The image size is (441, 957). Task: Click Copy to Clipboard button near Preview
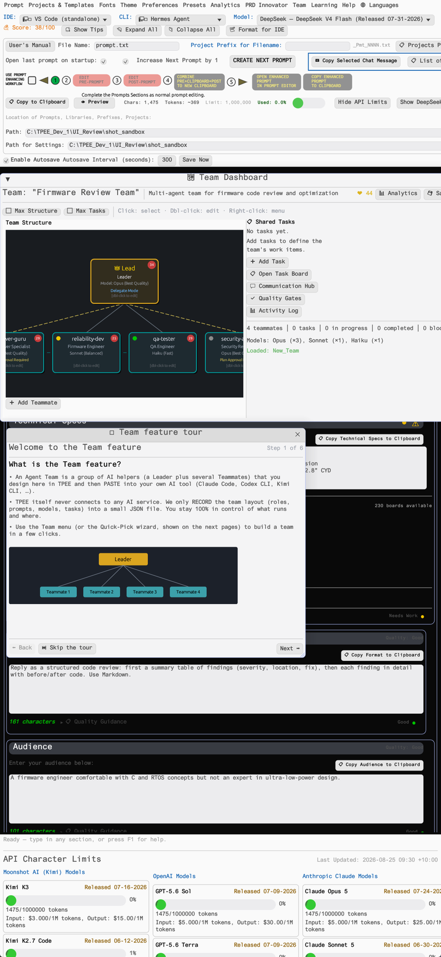coord(37,102)
